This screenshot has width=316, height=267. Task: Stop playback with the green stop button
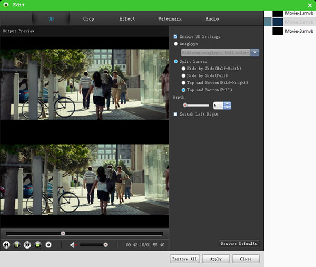click(x=38, y=245)
